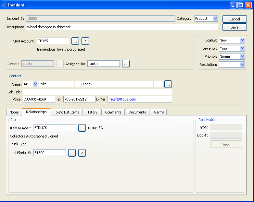Click the CRM Account lookup ellipsis button
Viewport: 254px width, 202px height.
(x=75, y=41)
